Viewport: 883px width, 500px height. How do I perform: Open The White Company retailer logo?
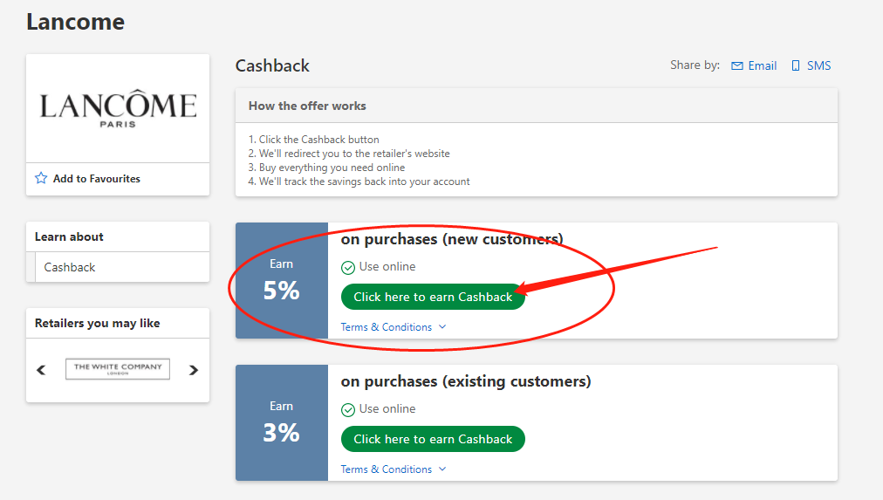click(x=118, y=369)
